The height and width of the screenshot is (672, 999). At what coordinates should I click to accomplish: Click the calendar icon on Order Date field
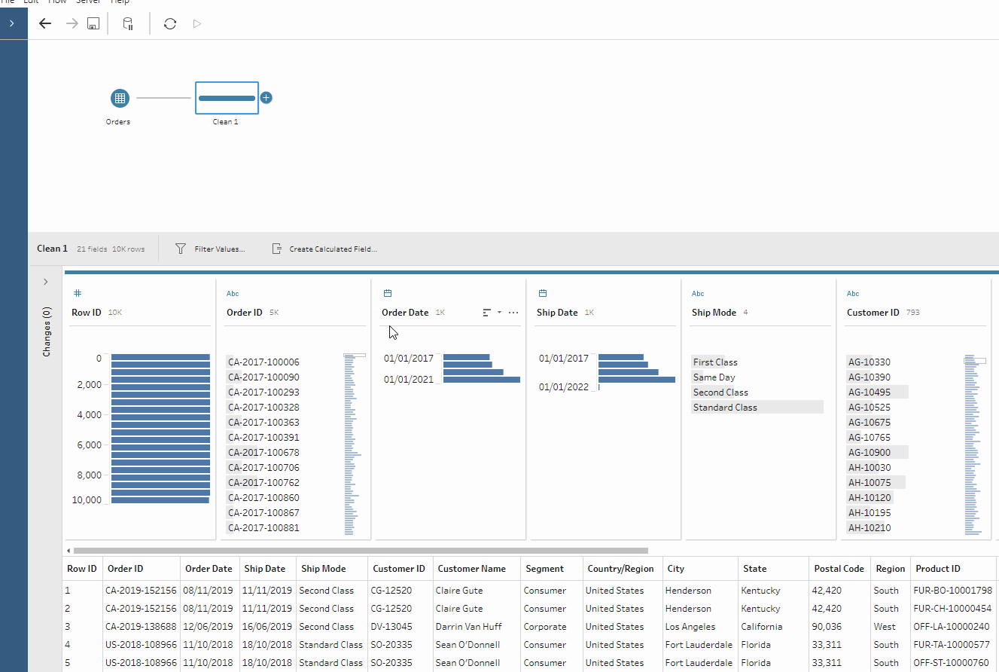[387, 293]
